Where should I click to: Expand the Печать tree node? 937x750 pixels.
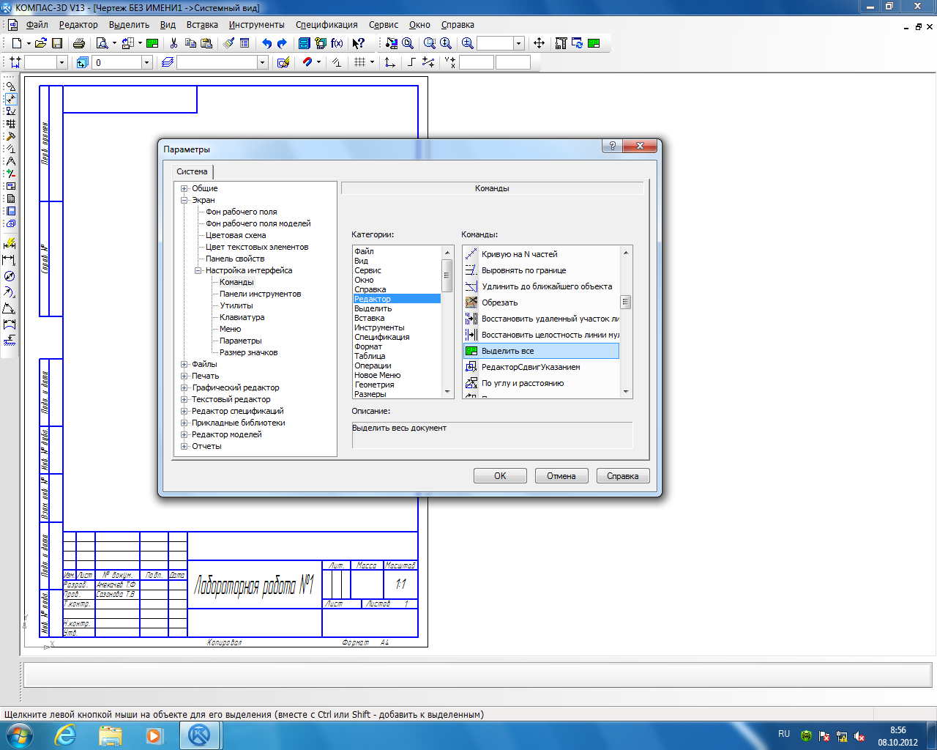click(184, 376)
